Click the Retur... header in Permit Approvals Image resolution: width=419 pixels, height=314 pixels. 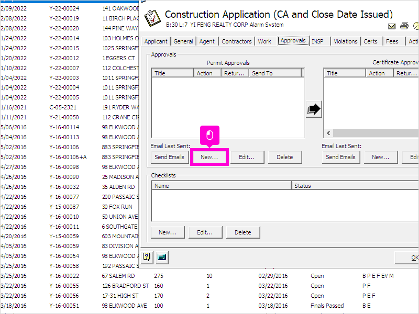235,73
